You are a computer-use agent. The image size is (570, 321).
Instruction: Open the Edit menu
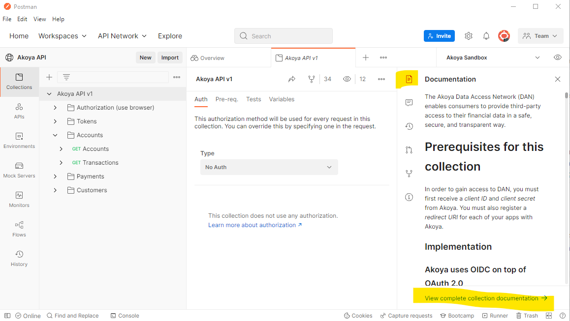(x=22, y=19)
